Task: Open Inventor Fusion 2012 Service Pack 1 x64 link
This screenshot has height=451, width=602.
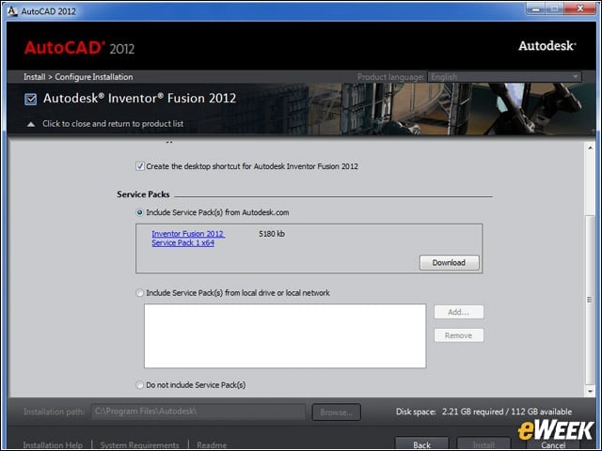Action: [x=188, y=238]
